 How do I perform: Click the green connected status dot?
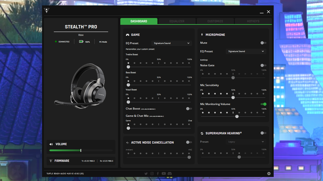click(56, 42)
